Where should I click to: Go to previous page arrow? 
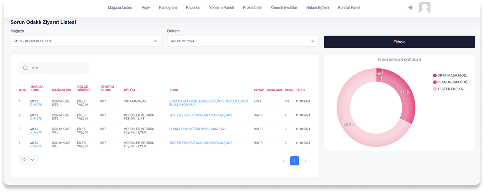click(283, 161)
